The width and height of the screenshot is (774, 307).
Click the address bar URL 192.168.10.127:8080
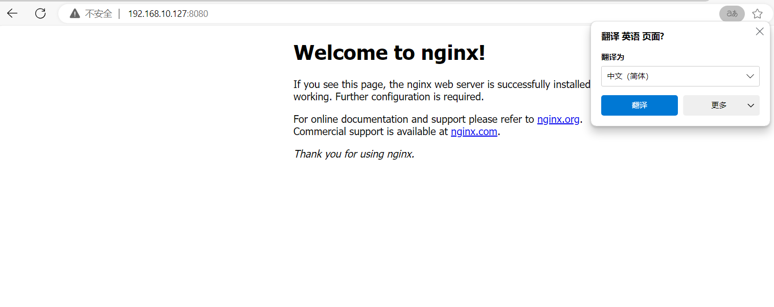click(168, 14)
